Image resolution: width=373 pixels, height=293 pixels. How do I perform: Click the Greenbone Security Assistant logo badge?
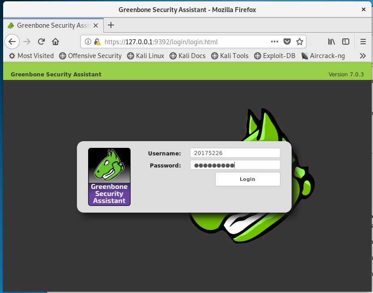pos(109,177)
